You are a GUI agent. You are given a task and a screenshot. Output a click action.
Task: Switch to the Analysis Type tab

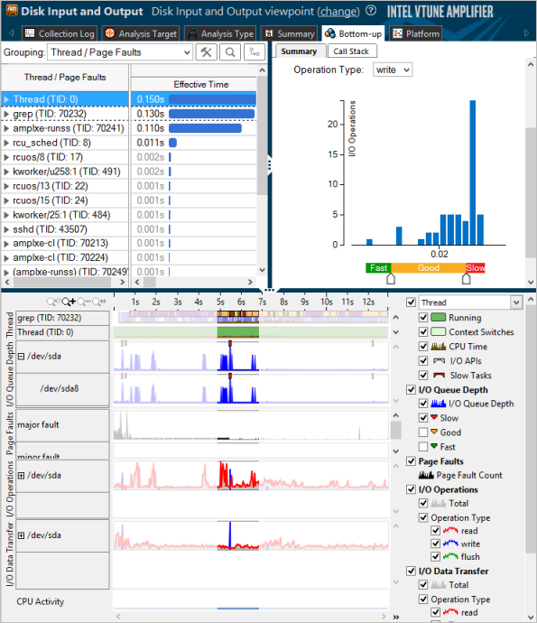point(221,33)
